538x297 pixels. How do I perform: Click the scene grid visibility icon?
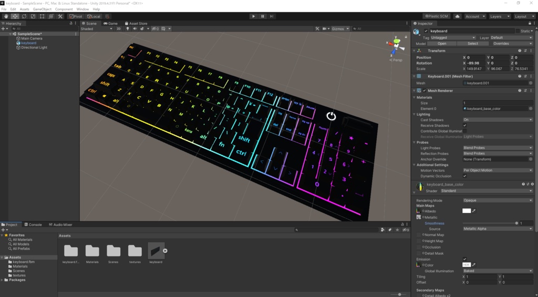click(x=164, y=29)
